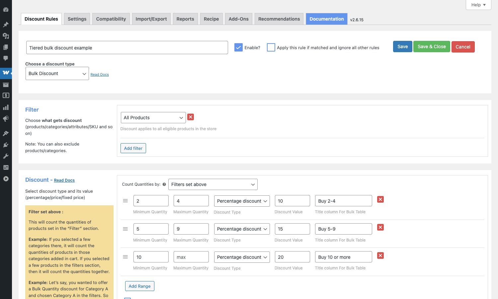Switch to the Import/Export tab

(x=151, y=19)
